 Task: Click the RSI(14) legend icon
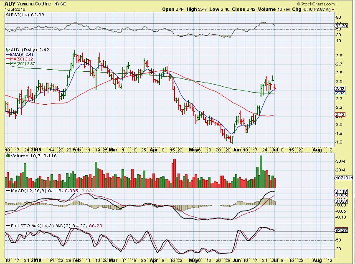click(8, 15)
